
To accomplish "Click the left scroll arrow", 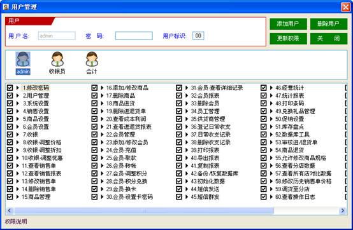I will pyautogui.click(x=9, y=210).
